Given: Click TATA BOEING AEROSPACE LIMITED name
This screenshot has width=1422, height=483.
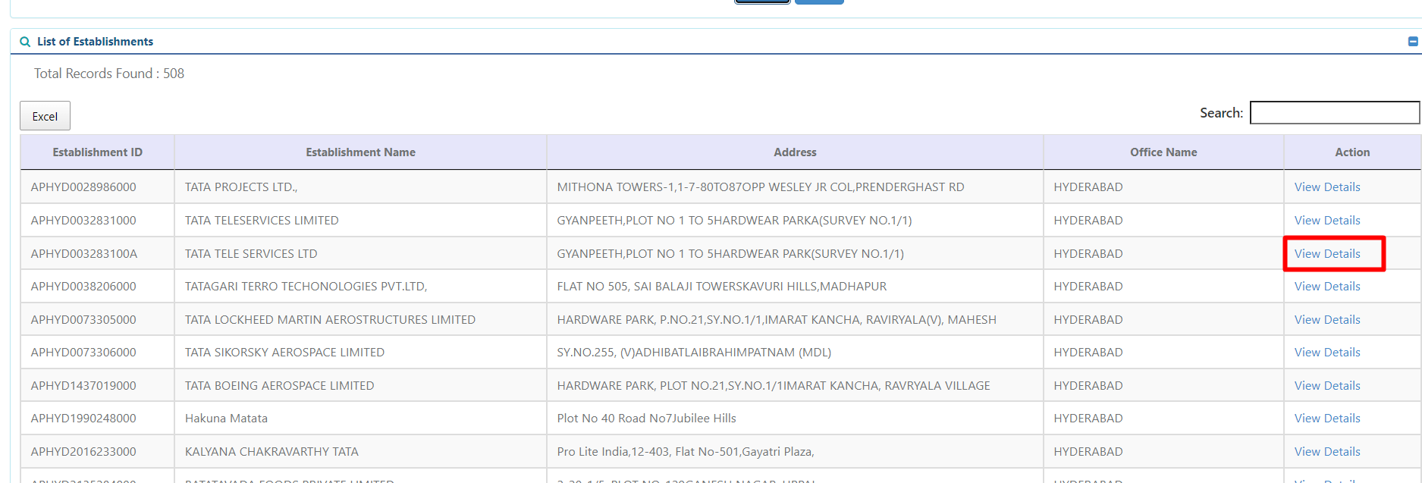Looking at the screenshot, I should [280, 386].
